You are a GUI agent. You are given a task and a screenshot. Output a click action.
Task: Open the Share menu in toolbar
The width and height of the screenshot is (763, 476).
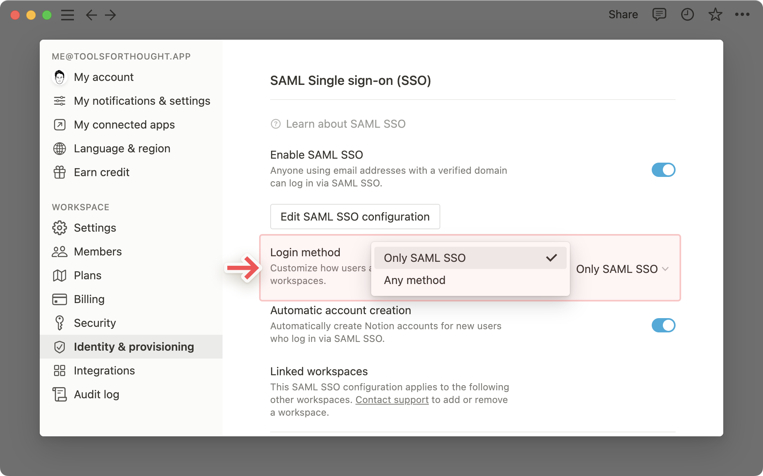click(x=622, y=14)
